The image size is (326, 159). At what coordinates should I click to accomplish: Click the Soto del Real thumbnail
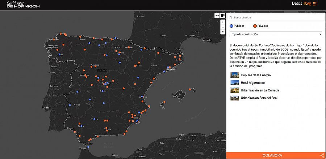tap(235, 98)
